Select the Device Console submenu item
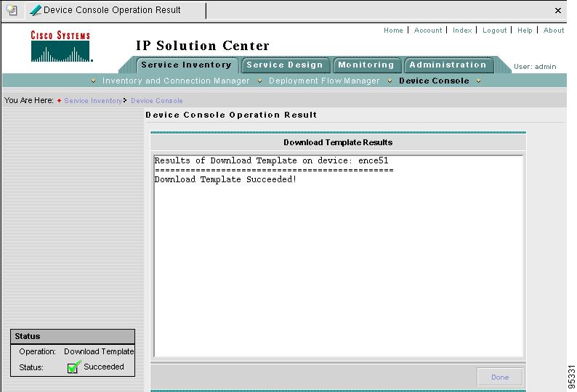Image resolution: width=577 pixels, height=392 pixels. pos(435,81)
